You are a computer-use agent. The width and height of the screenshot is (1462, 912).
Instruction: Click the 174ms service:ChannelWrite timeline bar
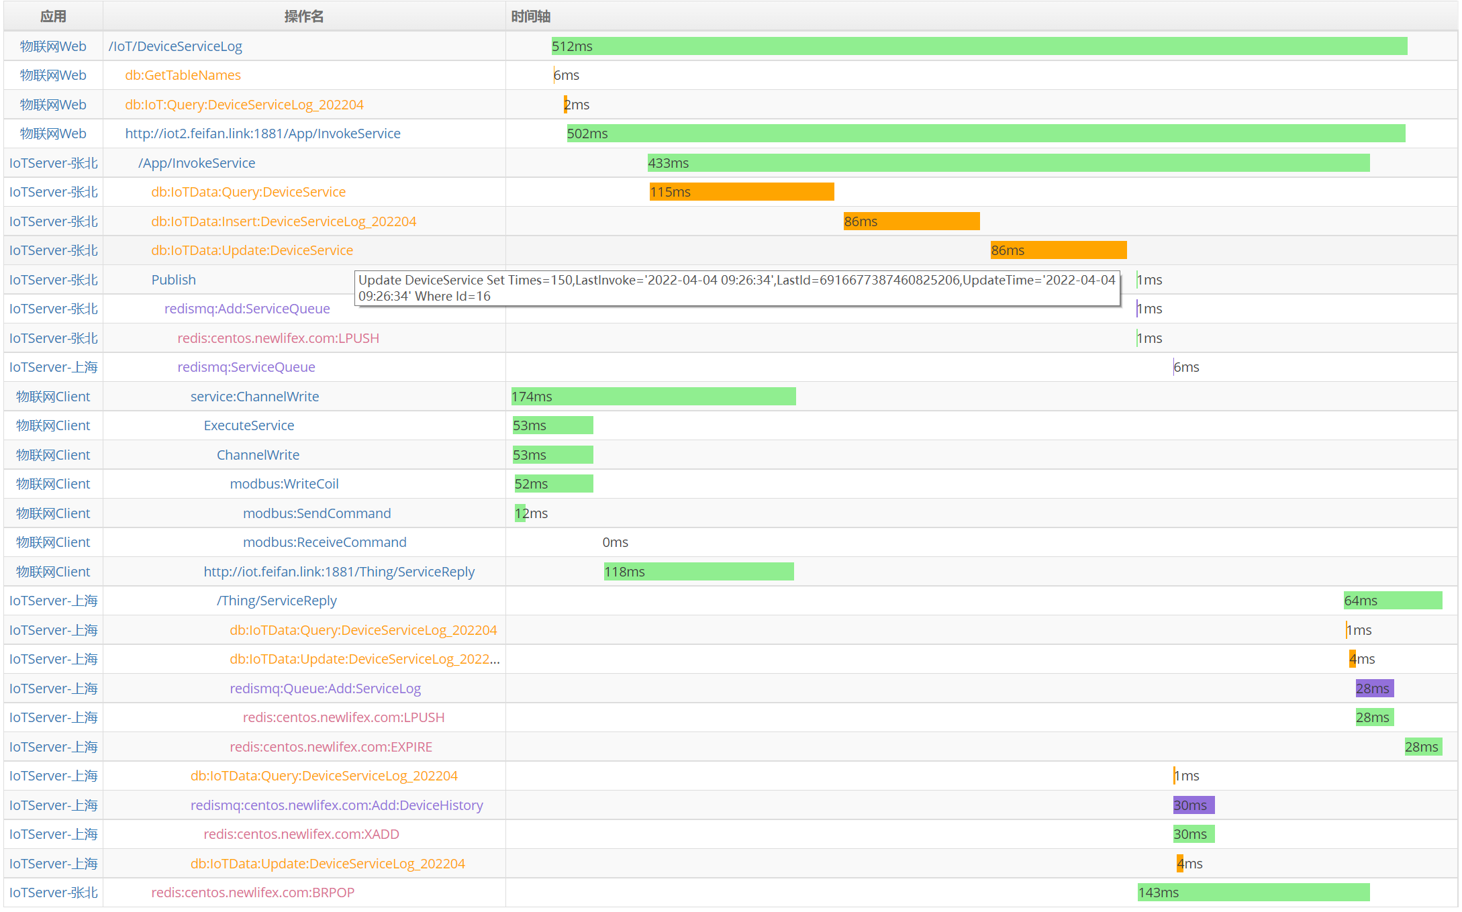[x=652, y=397]
